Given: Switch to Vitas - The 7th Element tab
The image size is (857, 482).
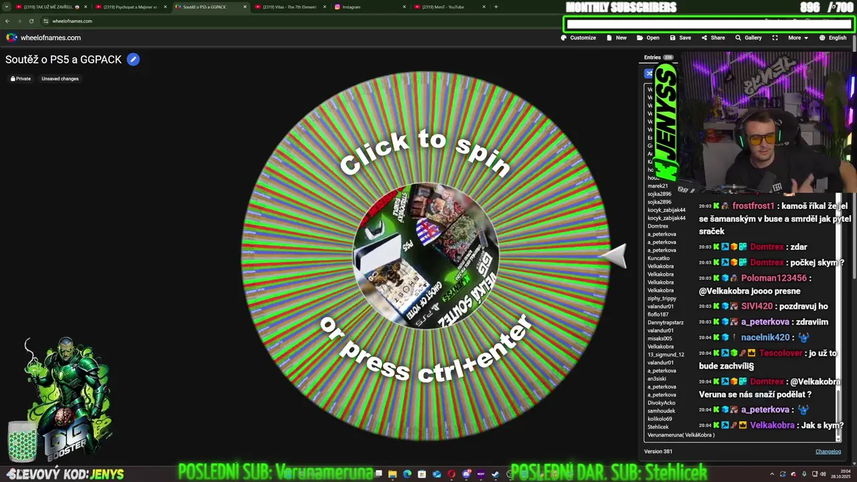Looking at the screenshot, I should (289, 7).
